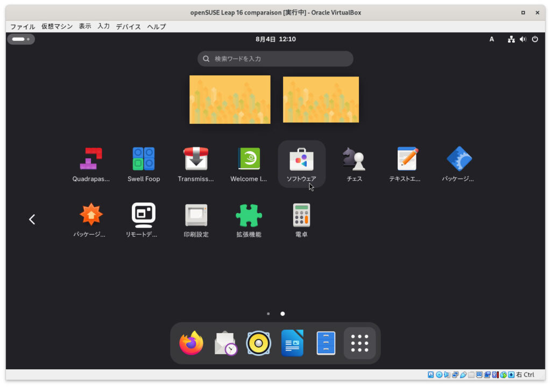Click the VirtualBox USB device status icon
The width and height of the screenshot is (551, 387).
(463, 375)
